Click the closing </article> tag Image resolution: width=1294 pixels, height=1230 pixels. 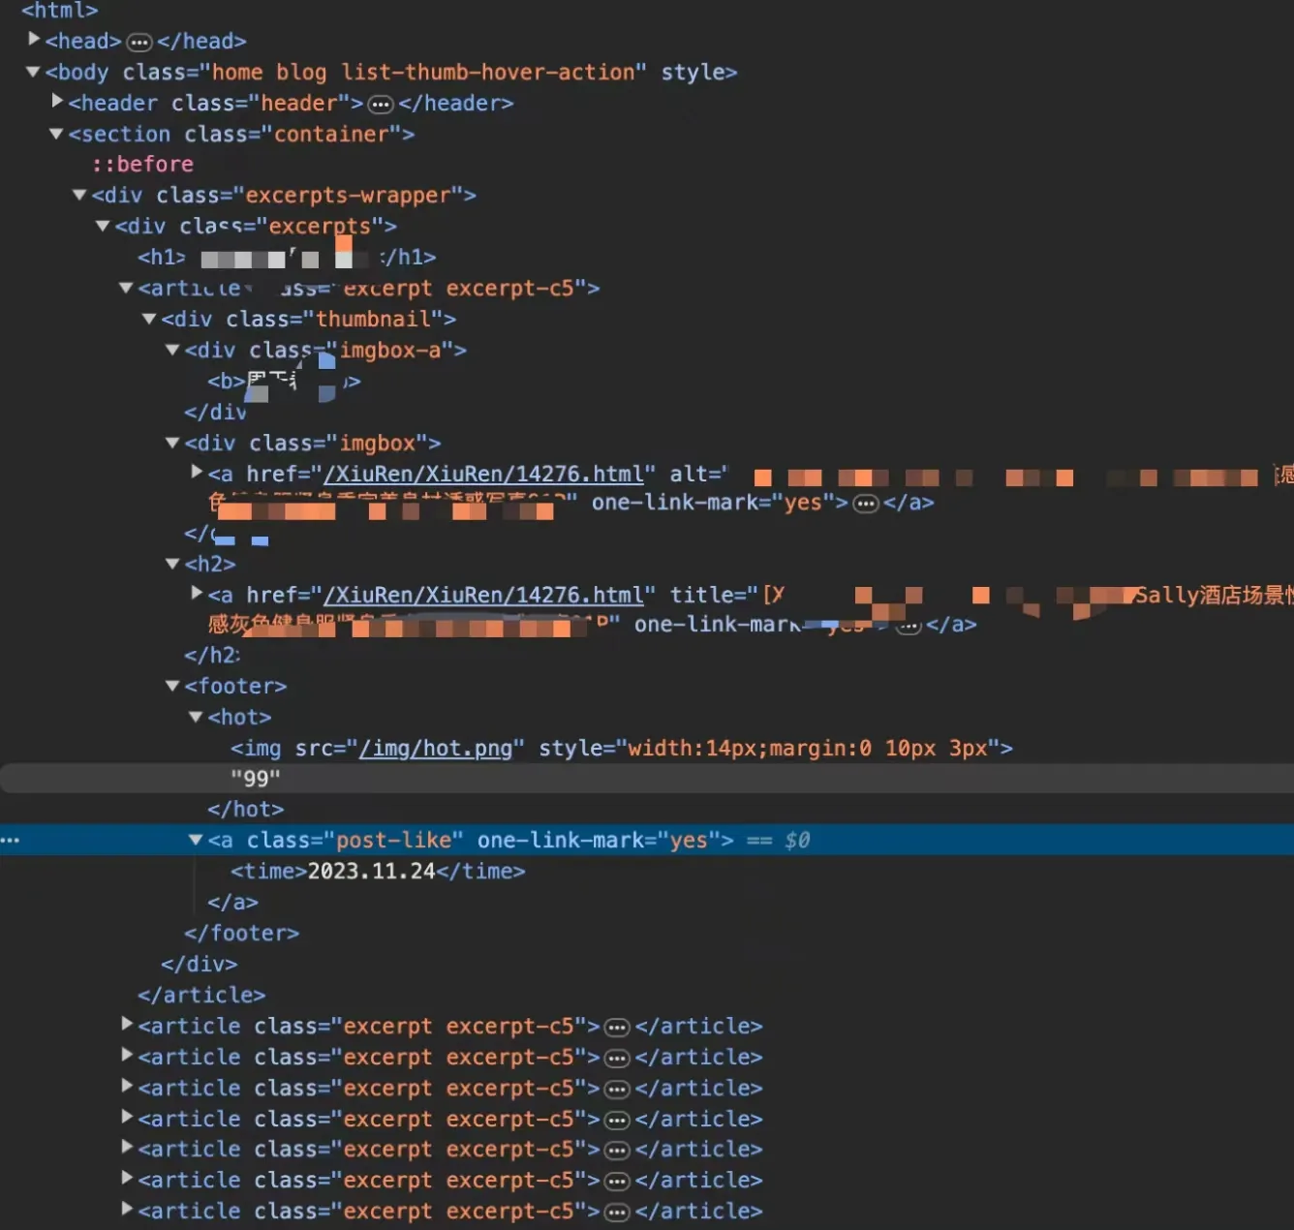201,995
